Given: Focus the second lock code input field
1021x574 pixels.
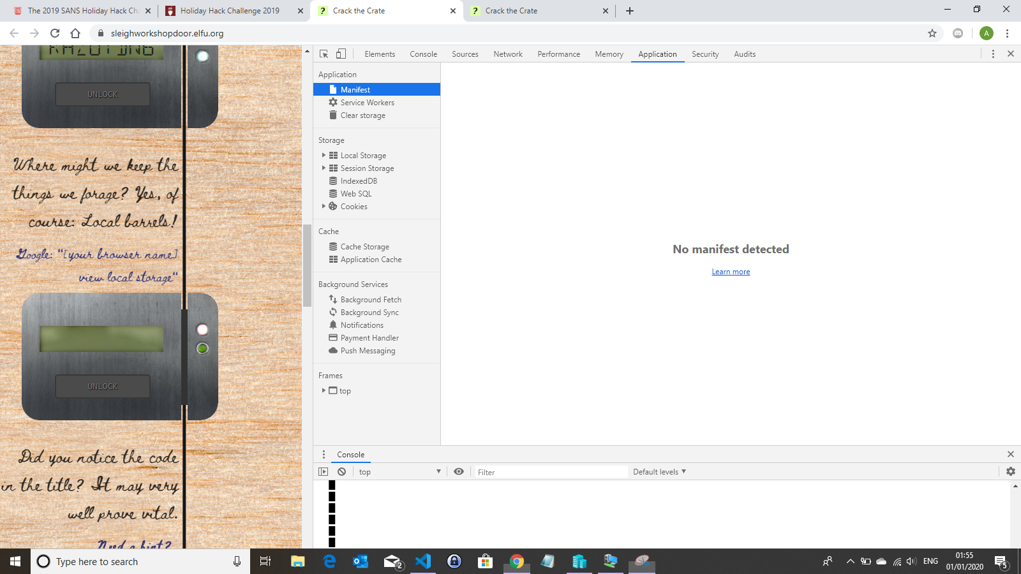Looking at the screenshot, I should (101, 339).
